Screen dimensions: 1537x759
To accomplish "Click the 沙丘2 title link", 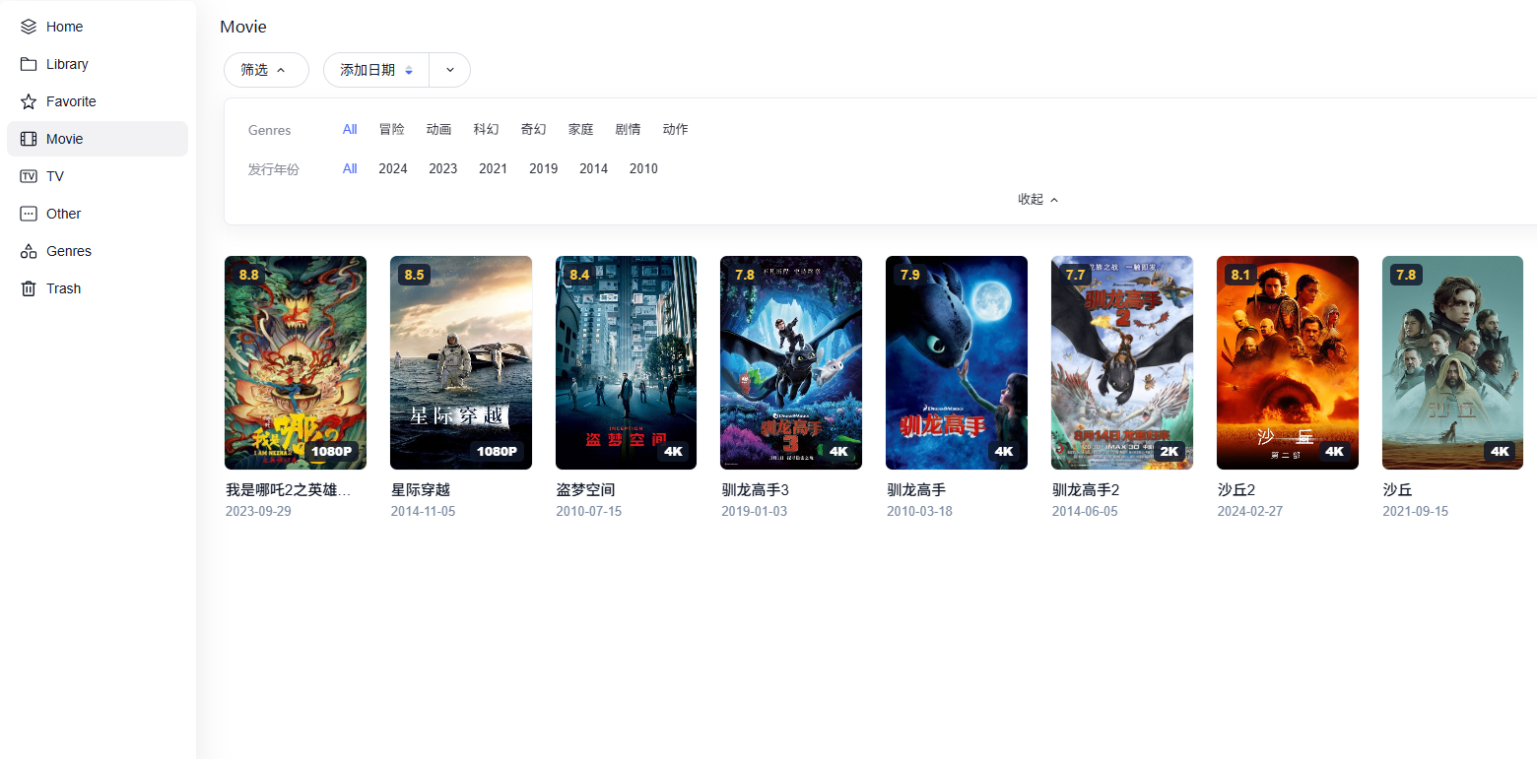I will [x=1236, y=489].
